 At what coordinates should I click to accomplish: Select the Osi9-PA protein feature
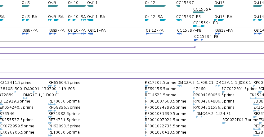click(x=53, y=34)
